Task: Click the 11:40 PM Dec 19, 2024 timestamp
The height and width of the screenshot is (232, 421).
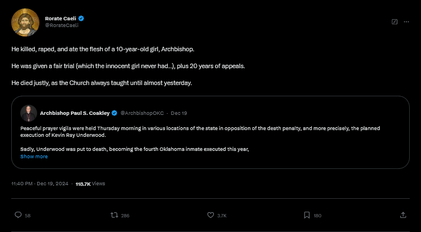Action: tap(41, 184)
